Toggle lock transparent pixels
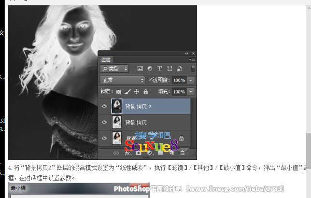The width and height of the screenshot is (311, 198). click(118, 92)
